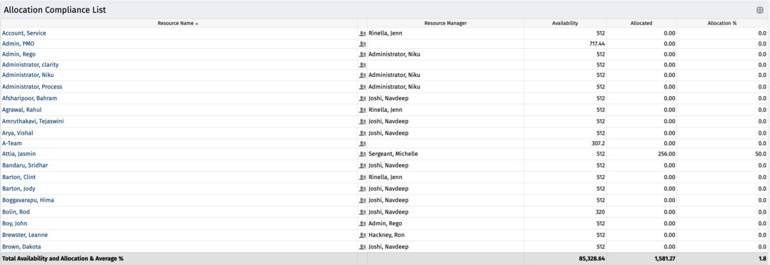The image size is (770, 265).
Task: Select availability value 307.2
Action: [x=599, y=144]
